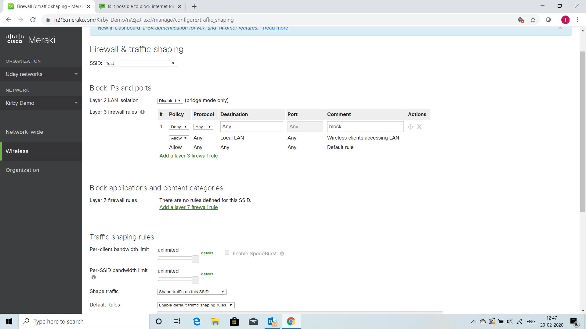
Task: Click Add a layer 7 firewall rule
Action: point(189,207)
